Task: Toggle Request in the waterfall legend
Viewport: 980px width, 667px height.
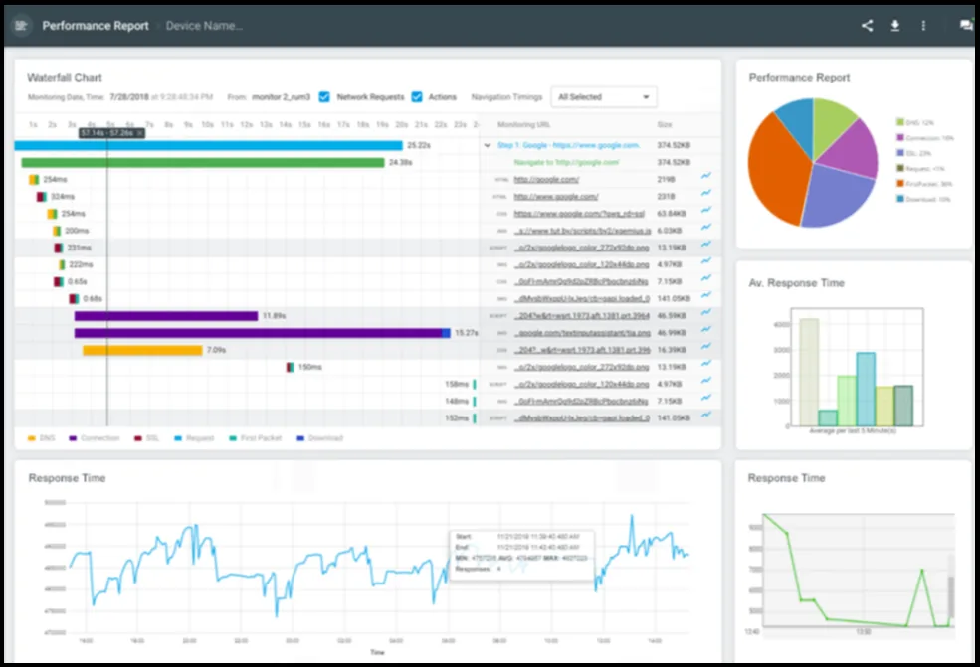Action: point(194,438)
